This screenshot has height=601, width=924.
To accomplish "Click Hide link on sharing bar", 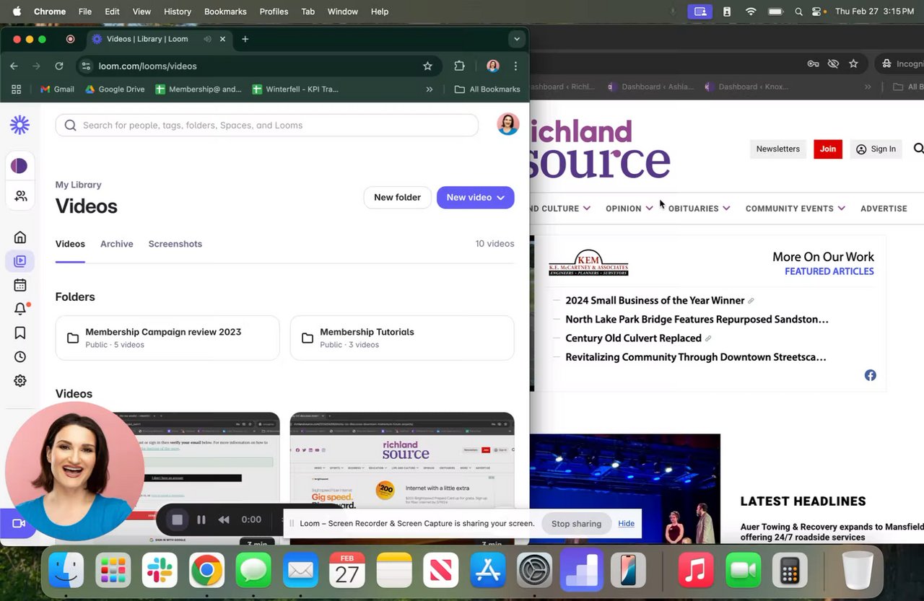I will click(627, 524).
